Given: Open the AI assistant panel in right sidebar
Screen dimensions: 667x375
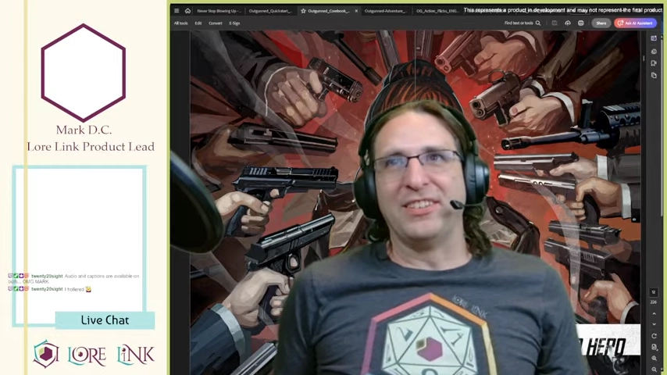Looking at the screenshot, I should [654, 38].
